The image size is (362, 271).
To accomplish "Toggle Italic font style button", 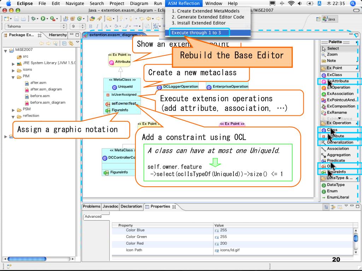I will [x=97, y=26].
